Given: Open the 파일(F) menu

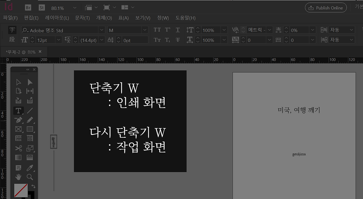Looking at the screenshot, I should click(x=10, y=18).
